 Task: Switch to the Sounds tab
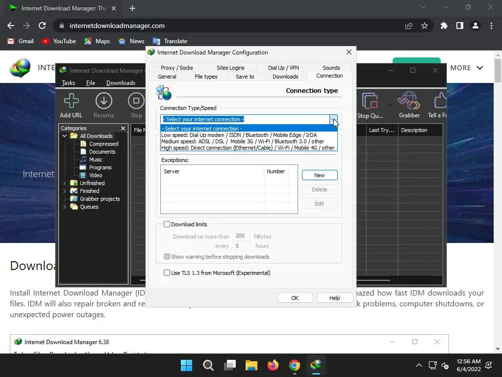331,68
